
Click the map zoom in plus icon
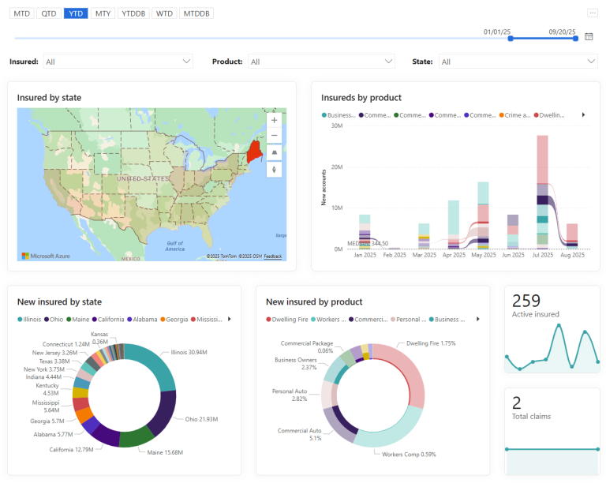[x=274, y=120]
